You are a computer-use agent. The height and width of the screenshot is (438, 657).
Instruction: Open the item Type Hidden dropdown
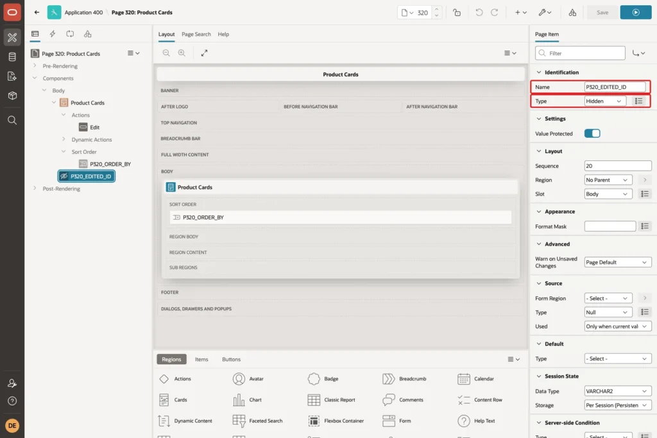pyautogui.click(x=605, y=101)
